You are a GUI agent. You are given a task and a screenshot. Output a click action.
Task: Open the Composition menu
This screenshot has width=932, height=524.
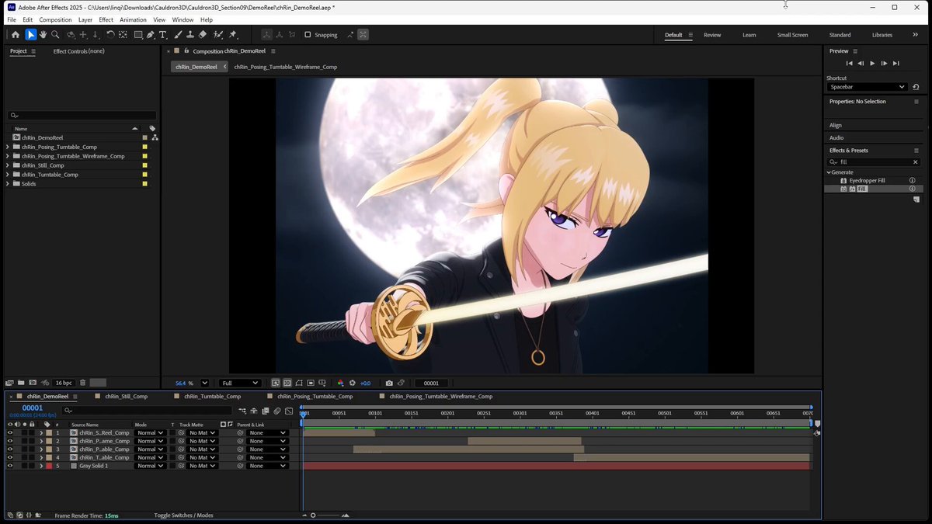pos(55,19)
